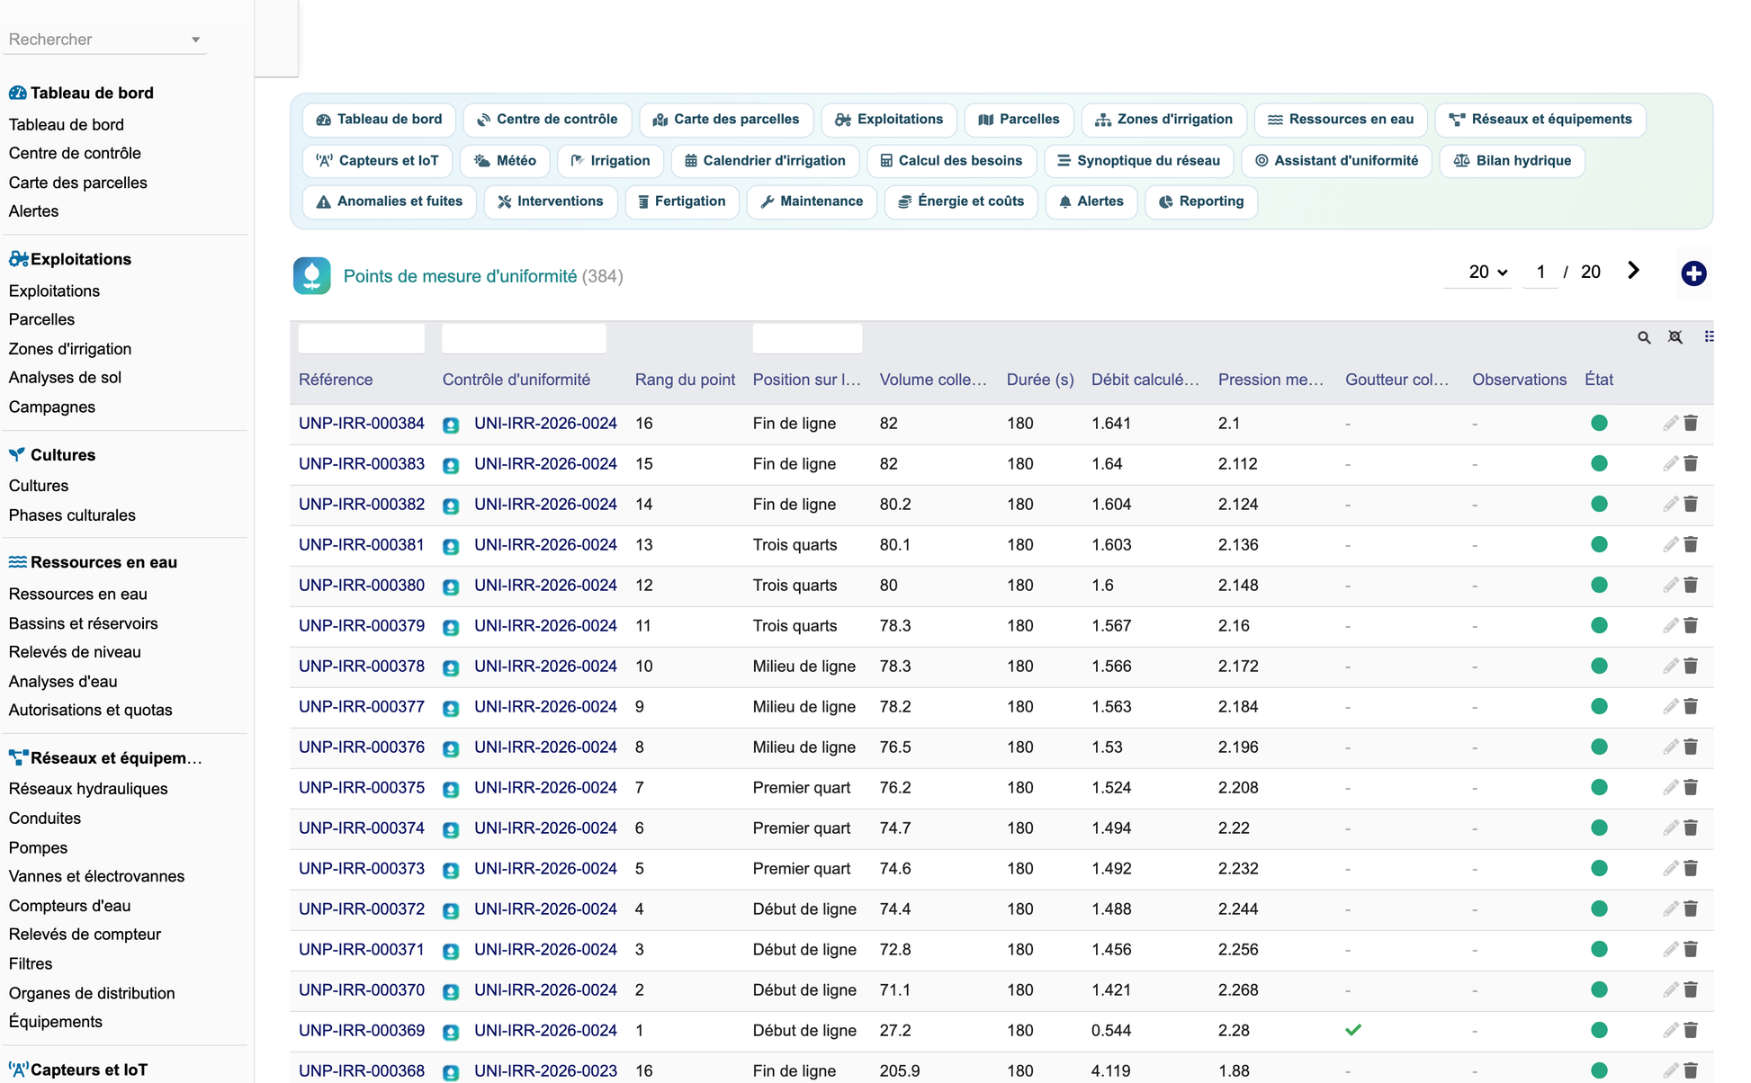Open UNI-IRR-2026-0024 link in row UNP-IRR-000374
The width and height of the screenshot is (1751, 1083).
pos(545,828)
